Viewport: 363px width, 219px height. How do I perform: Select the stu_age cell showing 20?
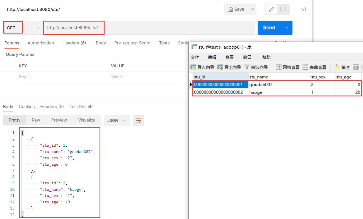click(348, 92)
